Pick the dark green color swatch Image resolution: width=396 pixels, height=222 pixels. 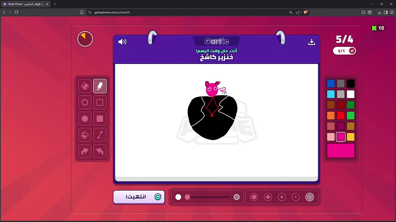(351, 105)
